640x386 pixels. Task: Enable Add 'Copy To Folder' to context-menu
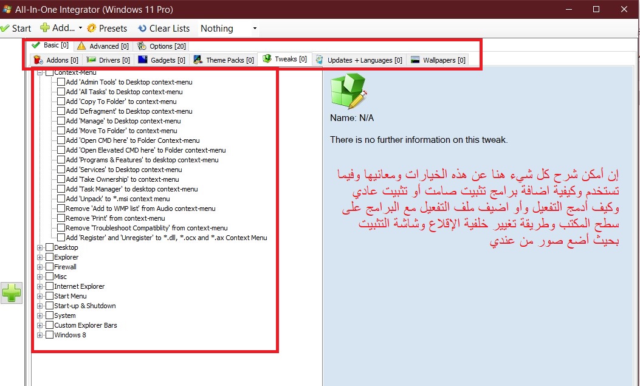click(x=61, y=102)
